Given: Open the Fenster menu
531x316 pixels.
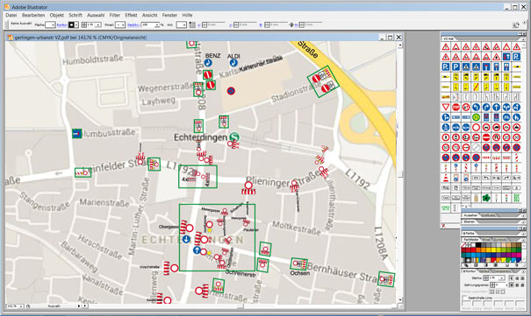Looking at the screenshot, I should point(169,15).
